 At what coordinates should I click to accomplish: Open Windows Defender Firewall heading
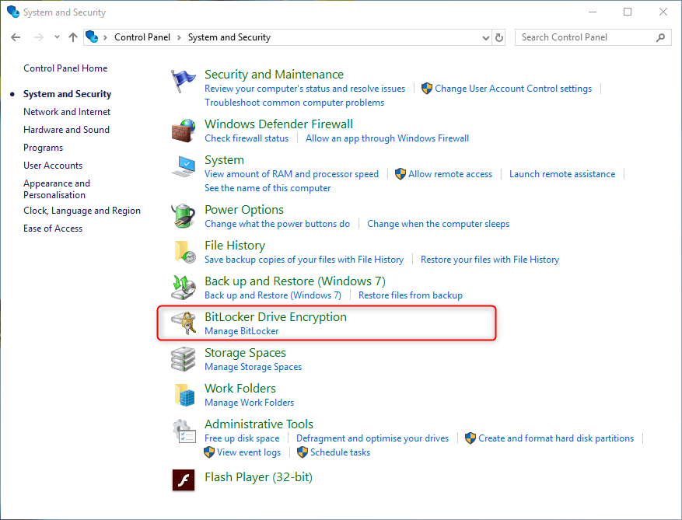point(279,124)
